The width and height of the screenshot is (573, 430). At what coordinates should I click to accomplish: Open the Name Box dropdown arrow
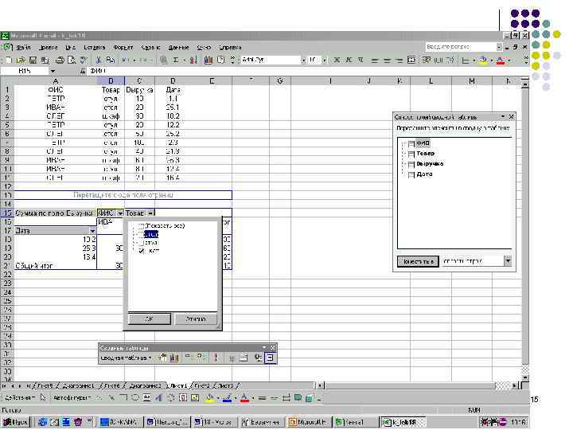coord(53,71)
